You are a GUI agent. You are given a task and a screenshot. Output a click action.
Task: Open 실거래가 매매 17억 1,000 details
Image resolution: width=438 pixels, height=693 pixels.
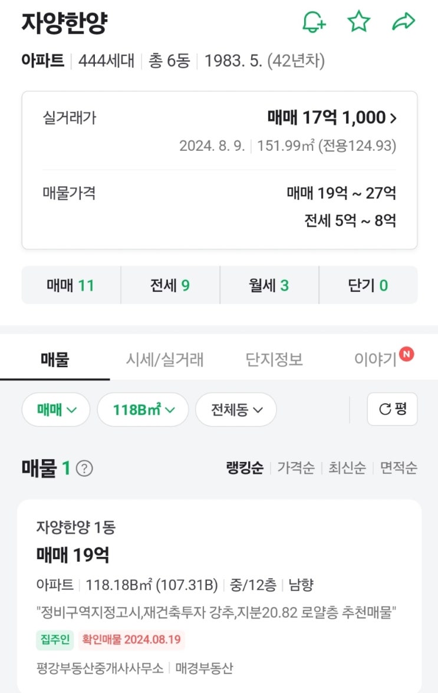332,118
